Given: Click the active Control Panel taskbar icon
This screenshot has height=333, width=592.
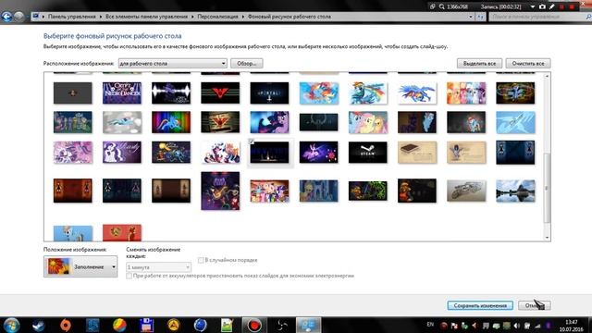Looking at the screenshot, I should 308,325.
